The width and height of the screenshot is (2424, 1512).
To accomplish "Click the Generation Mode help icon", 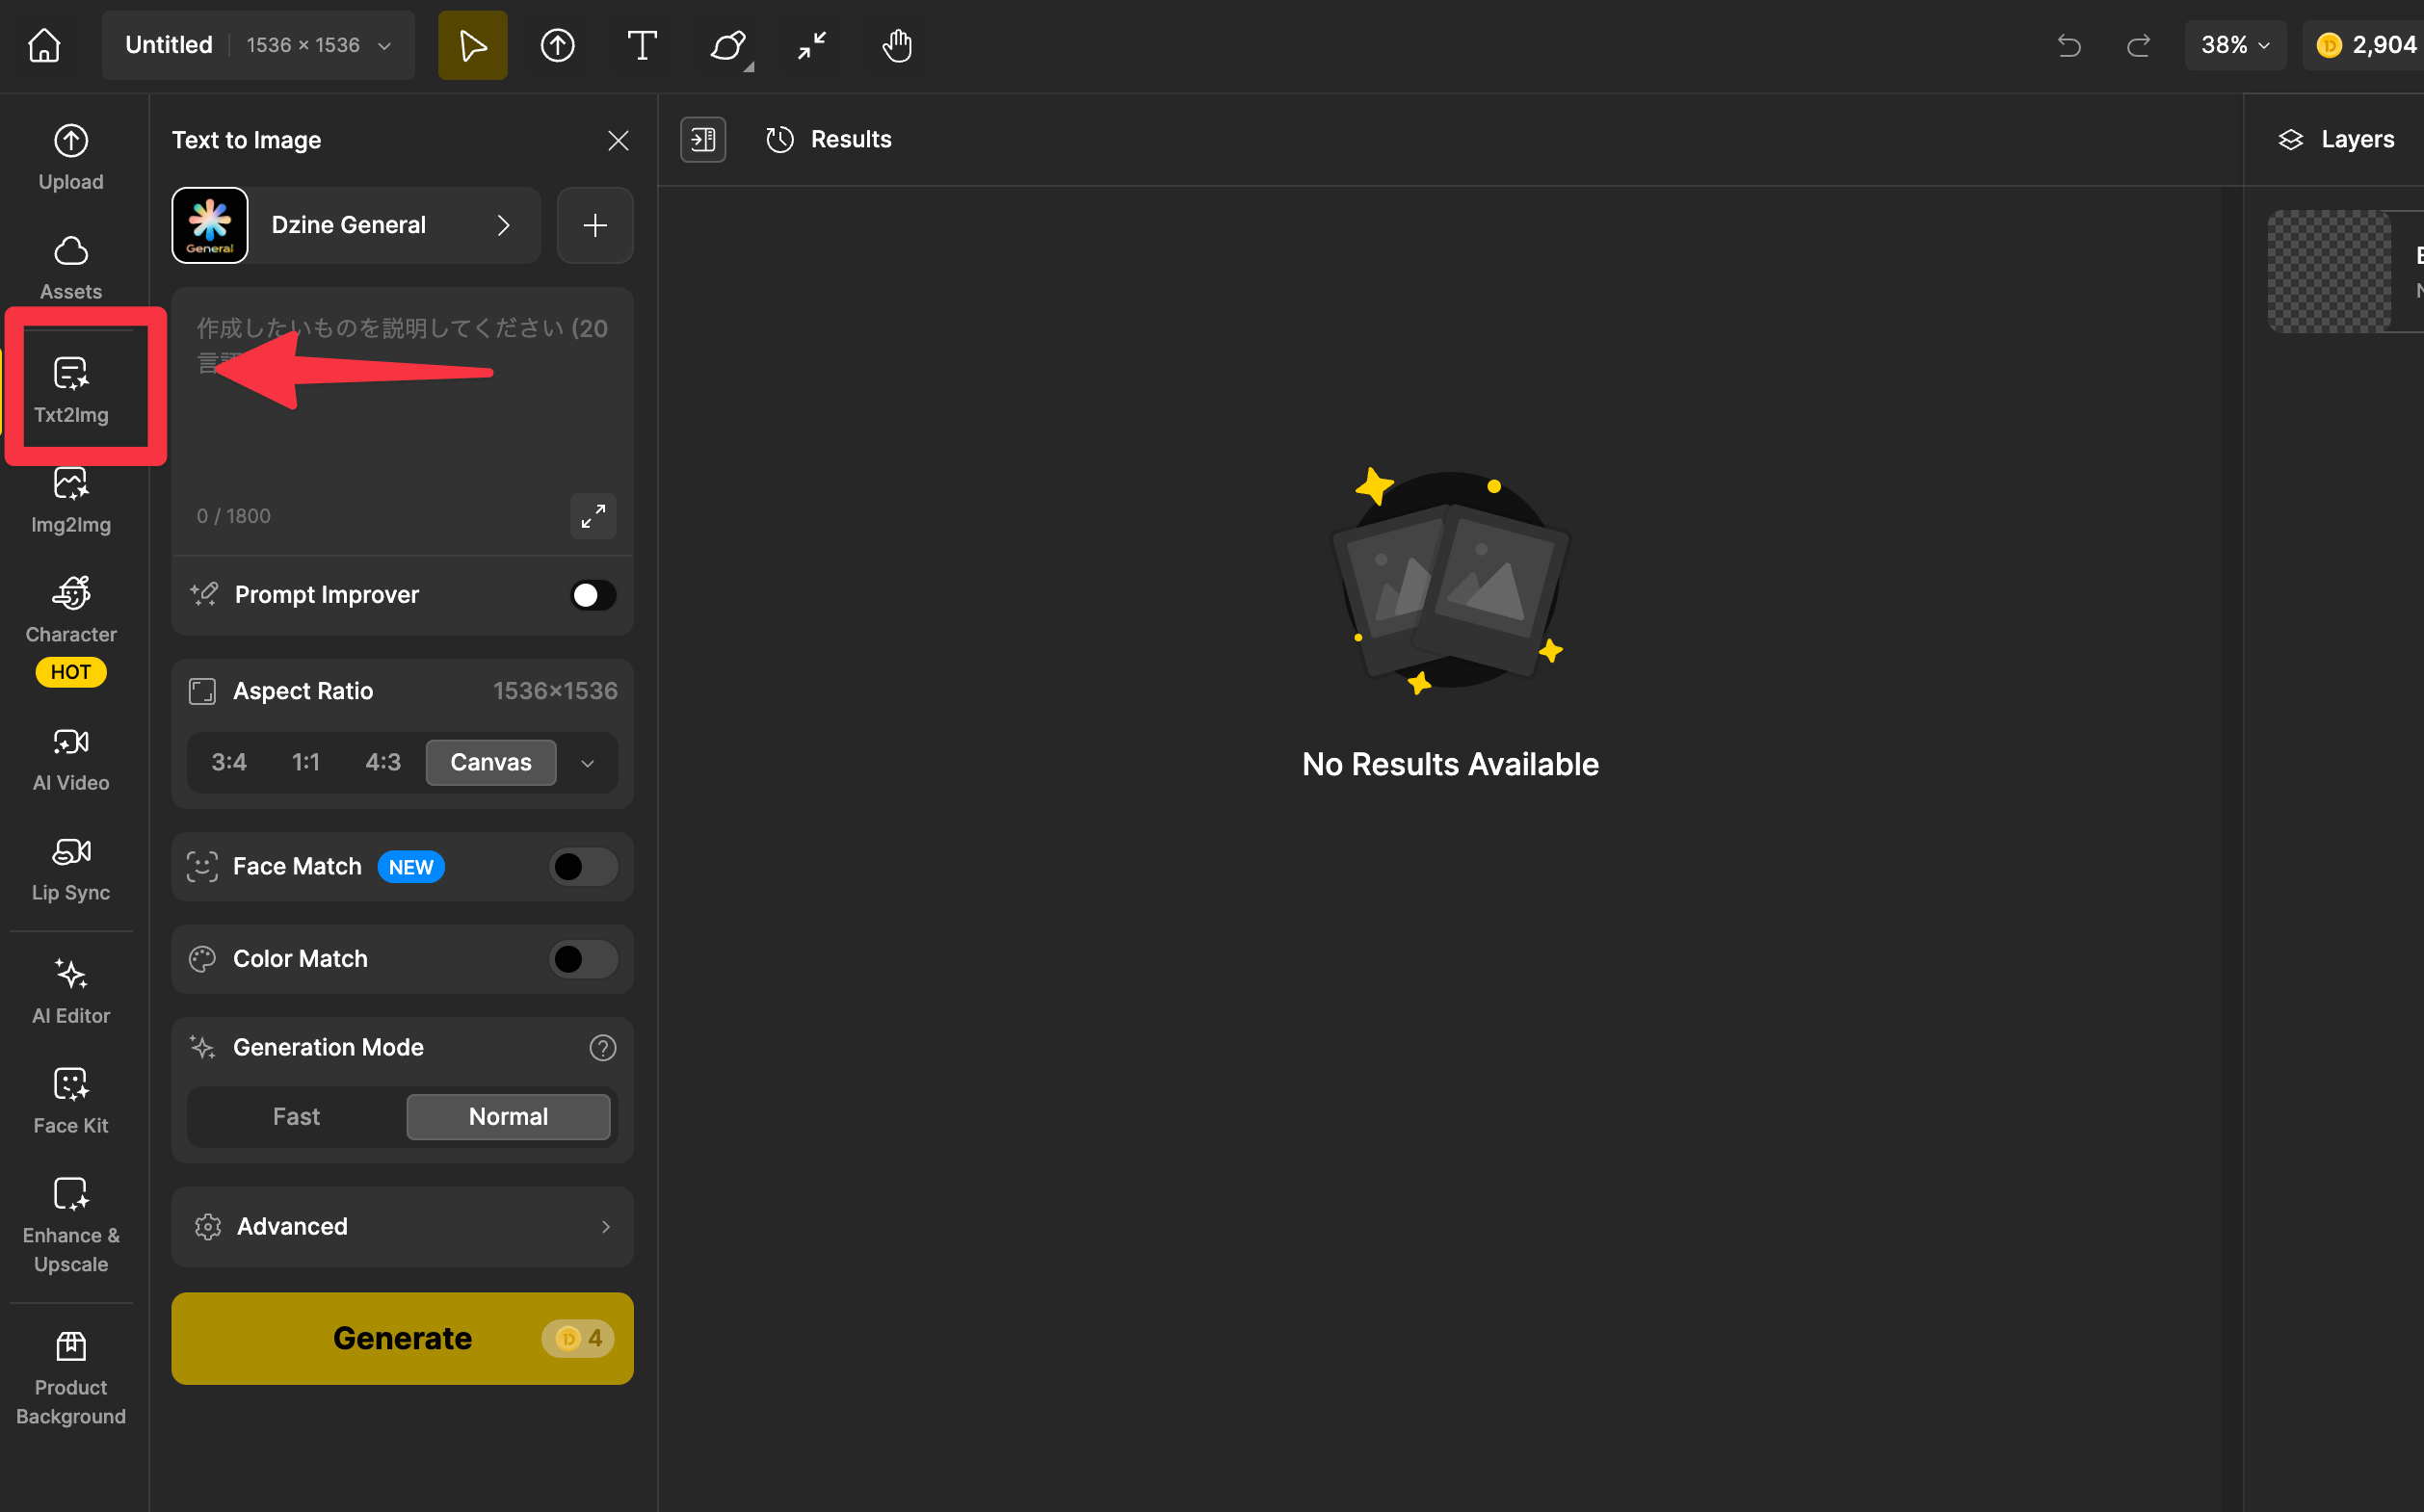I will tap(602, 1047).
